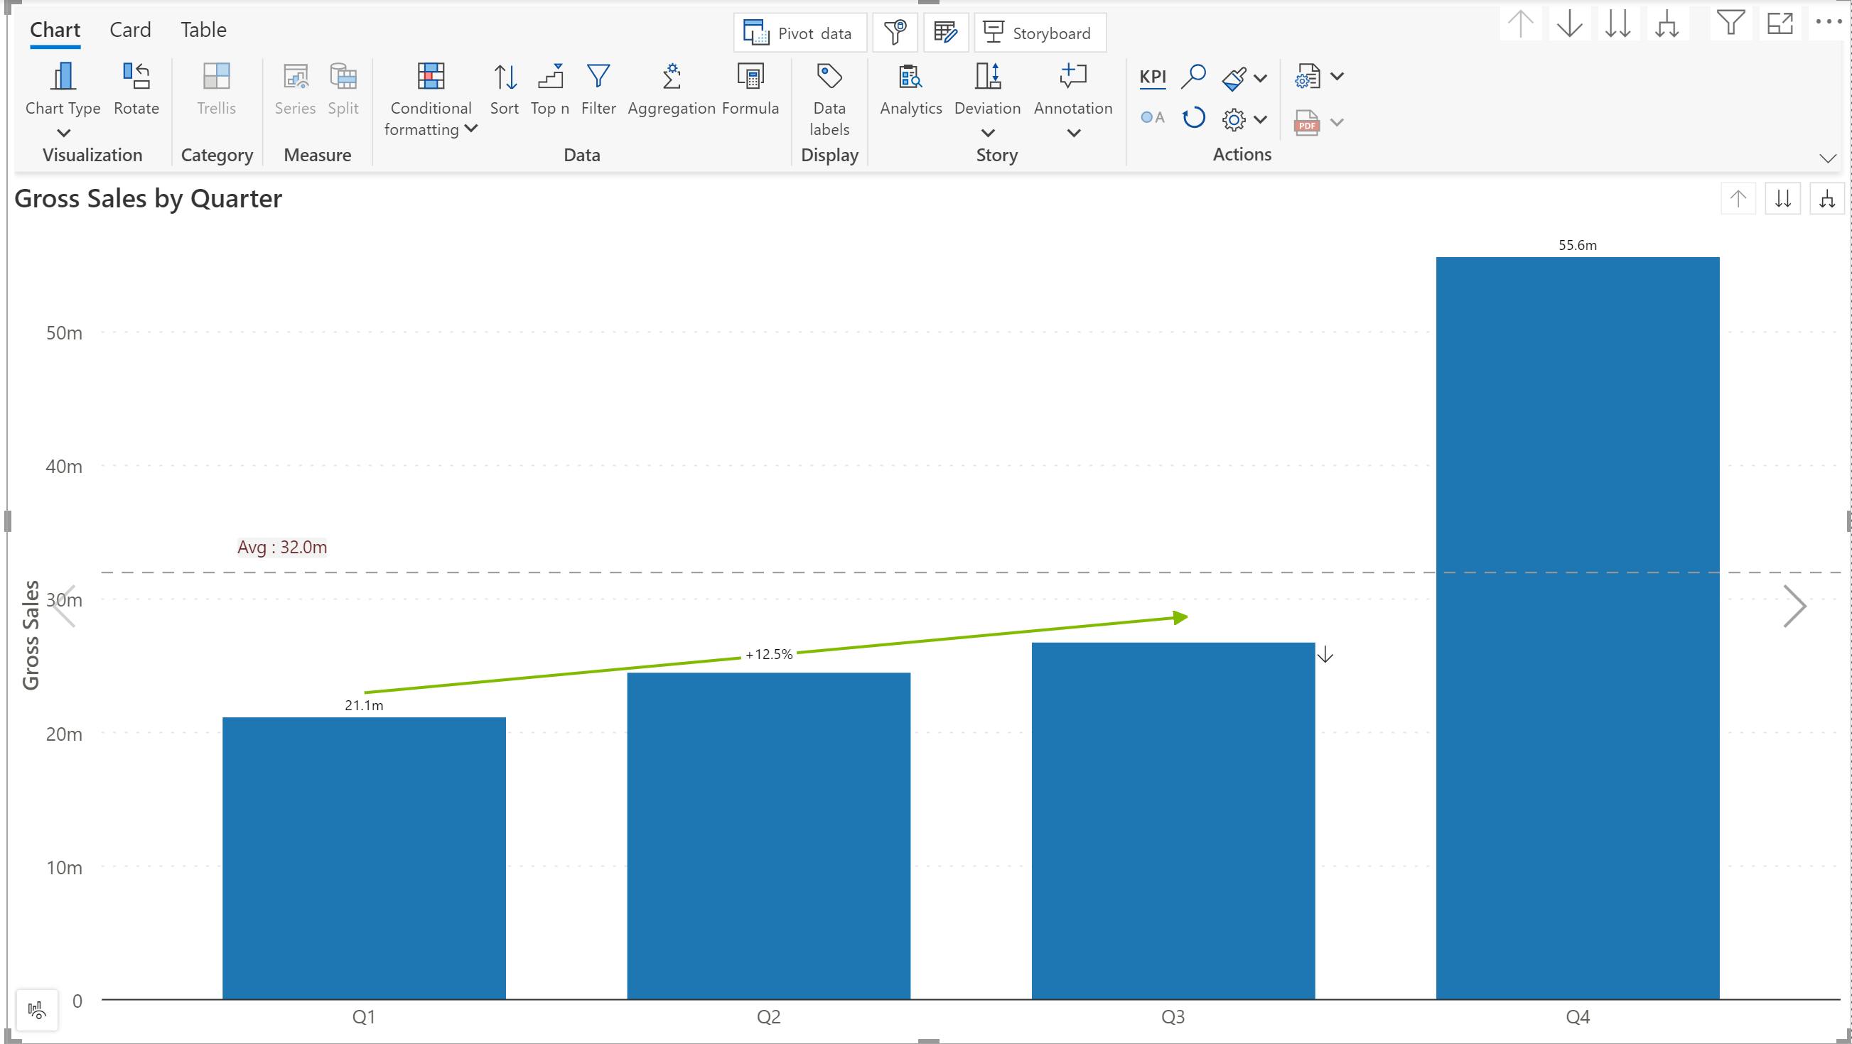Expand the Annotation dropdown
Viewport: 1852px width, 1044px height.
1072,133
